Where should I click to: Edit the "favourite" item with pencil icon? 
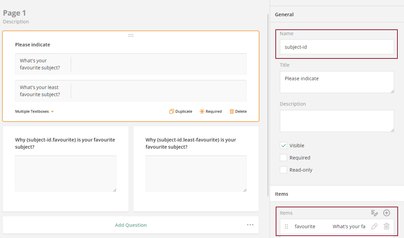[374, 226]
